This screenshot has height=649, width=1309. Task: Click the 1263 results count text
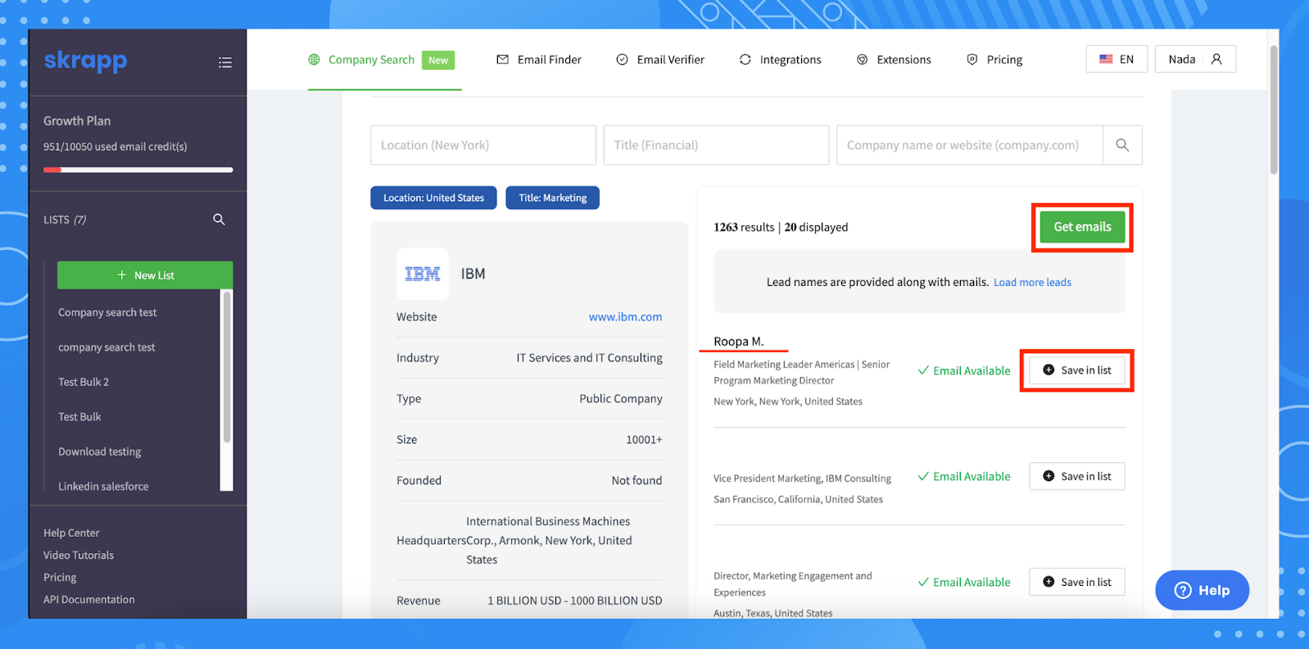click(x=744, y=228)
